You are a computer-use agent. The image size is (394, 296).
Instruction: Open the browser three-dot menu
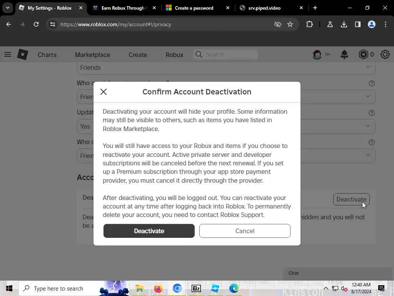point(386,24)
